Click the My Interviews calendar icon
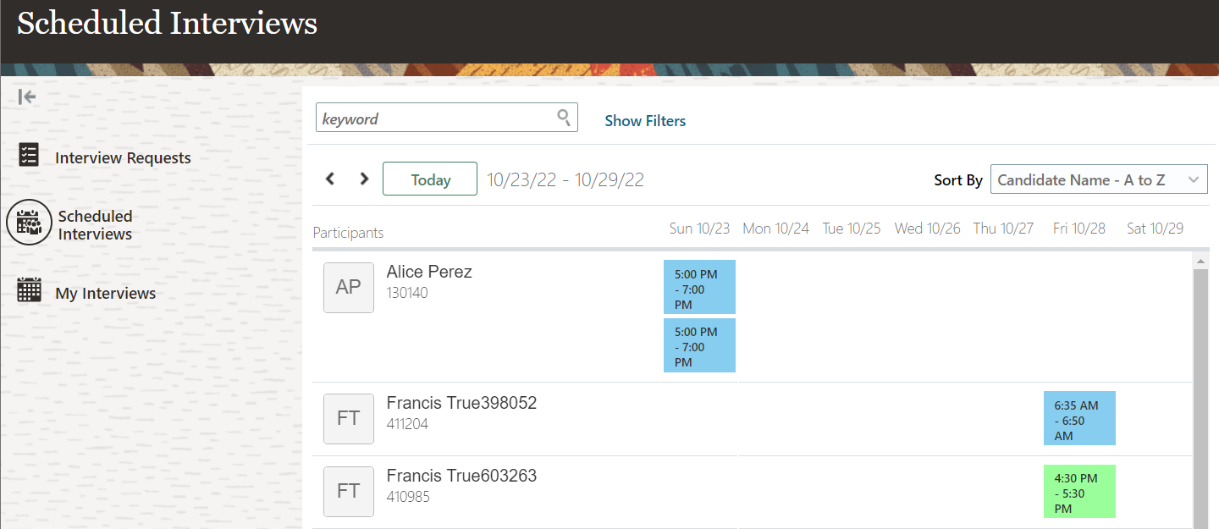The height and width of the screenshot is (529, 1219). point(29,289)
